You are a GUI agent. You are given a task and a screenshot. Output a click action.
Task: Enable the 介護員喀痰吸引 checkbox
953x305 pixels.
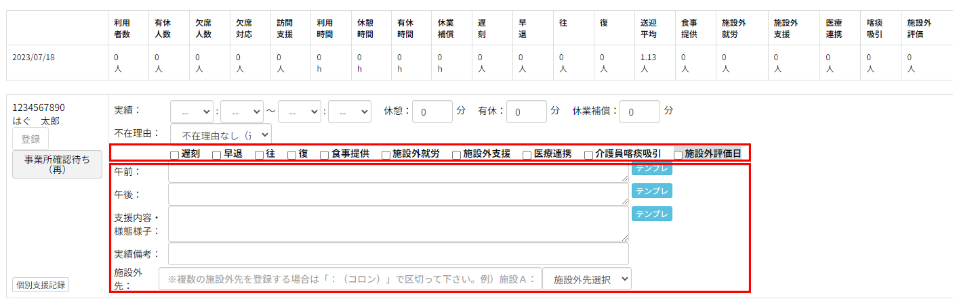(588, 154)
